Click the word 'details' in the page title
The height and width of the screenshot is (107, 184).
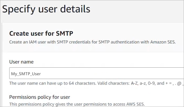[x=76, y=9]
